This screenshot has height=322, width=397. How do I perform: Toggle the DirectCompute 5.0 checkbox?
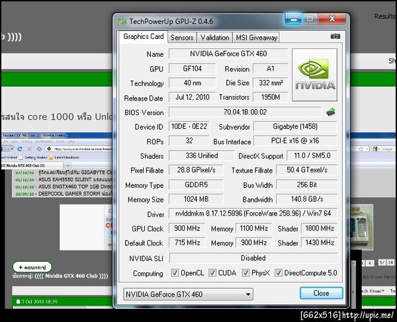[279, 272]
